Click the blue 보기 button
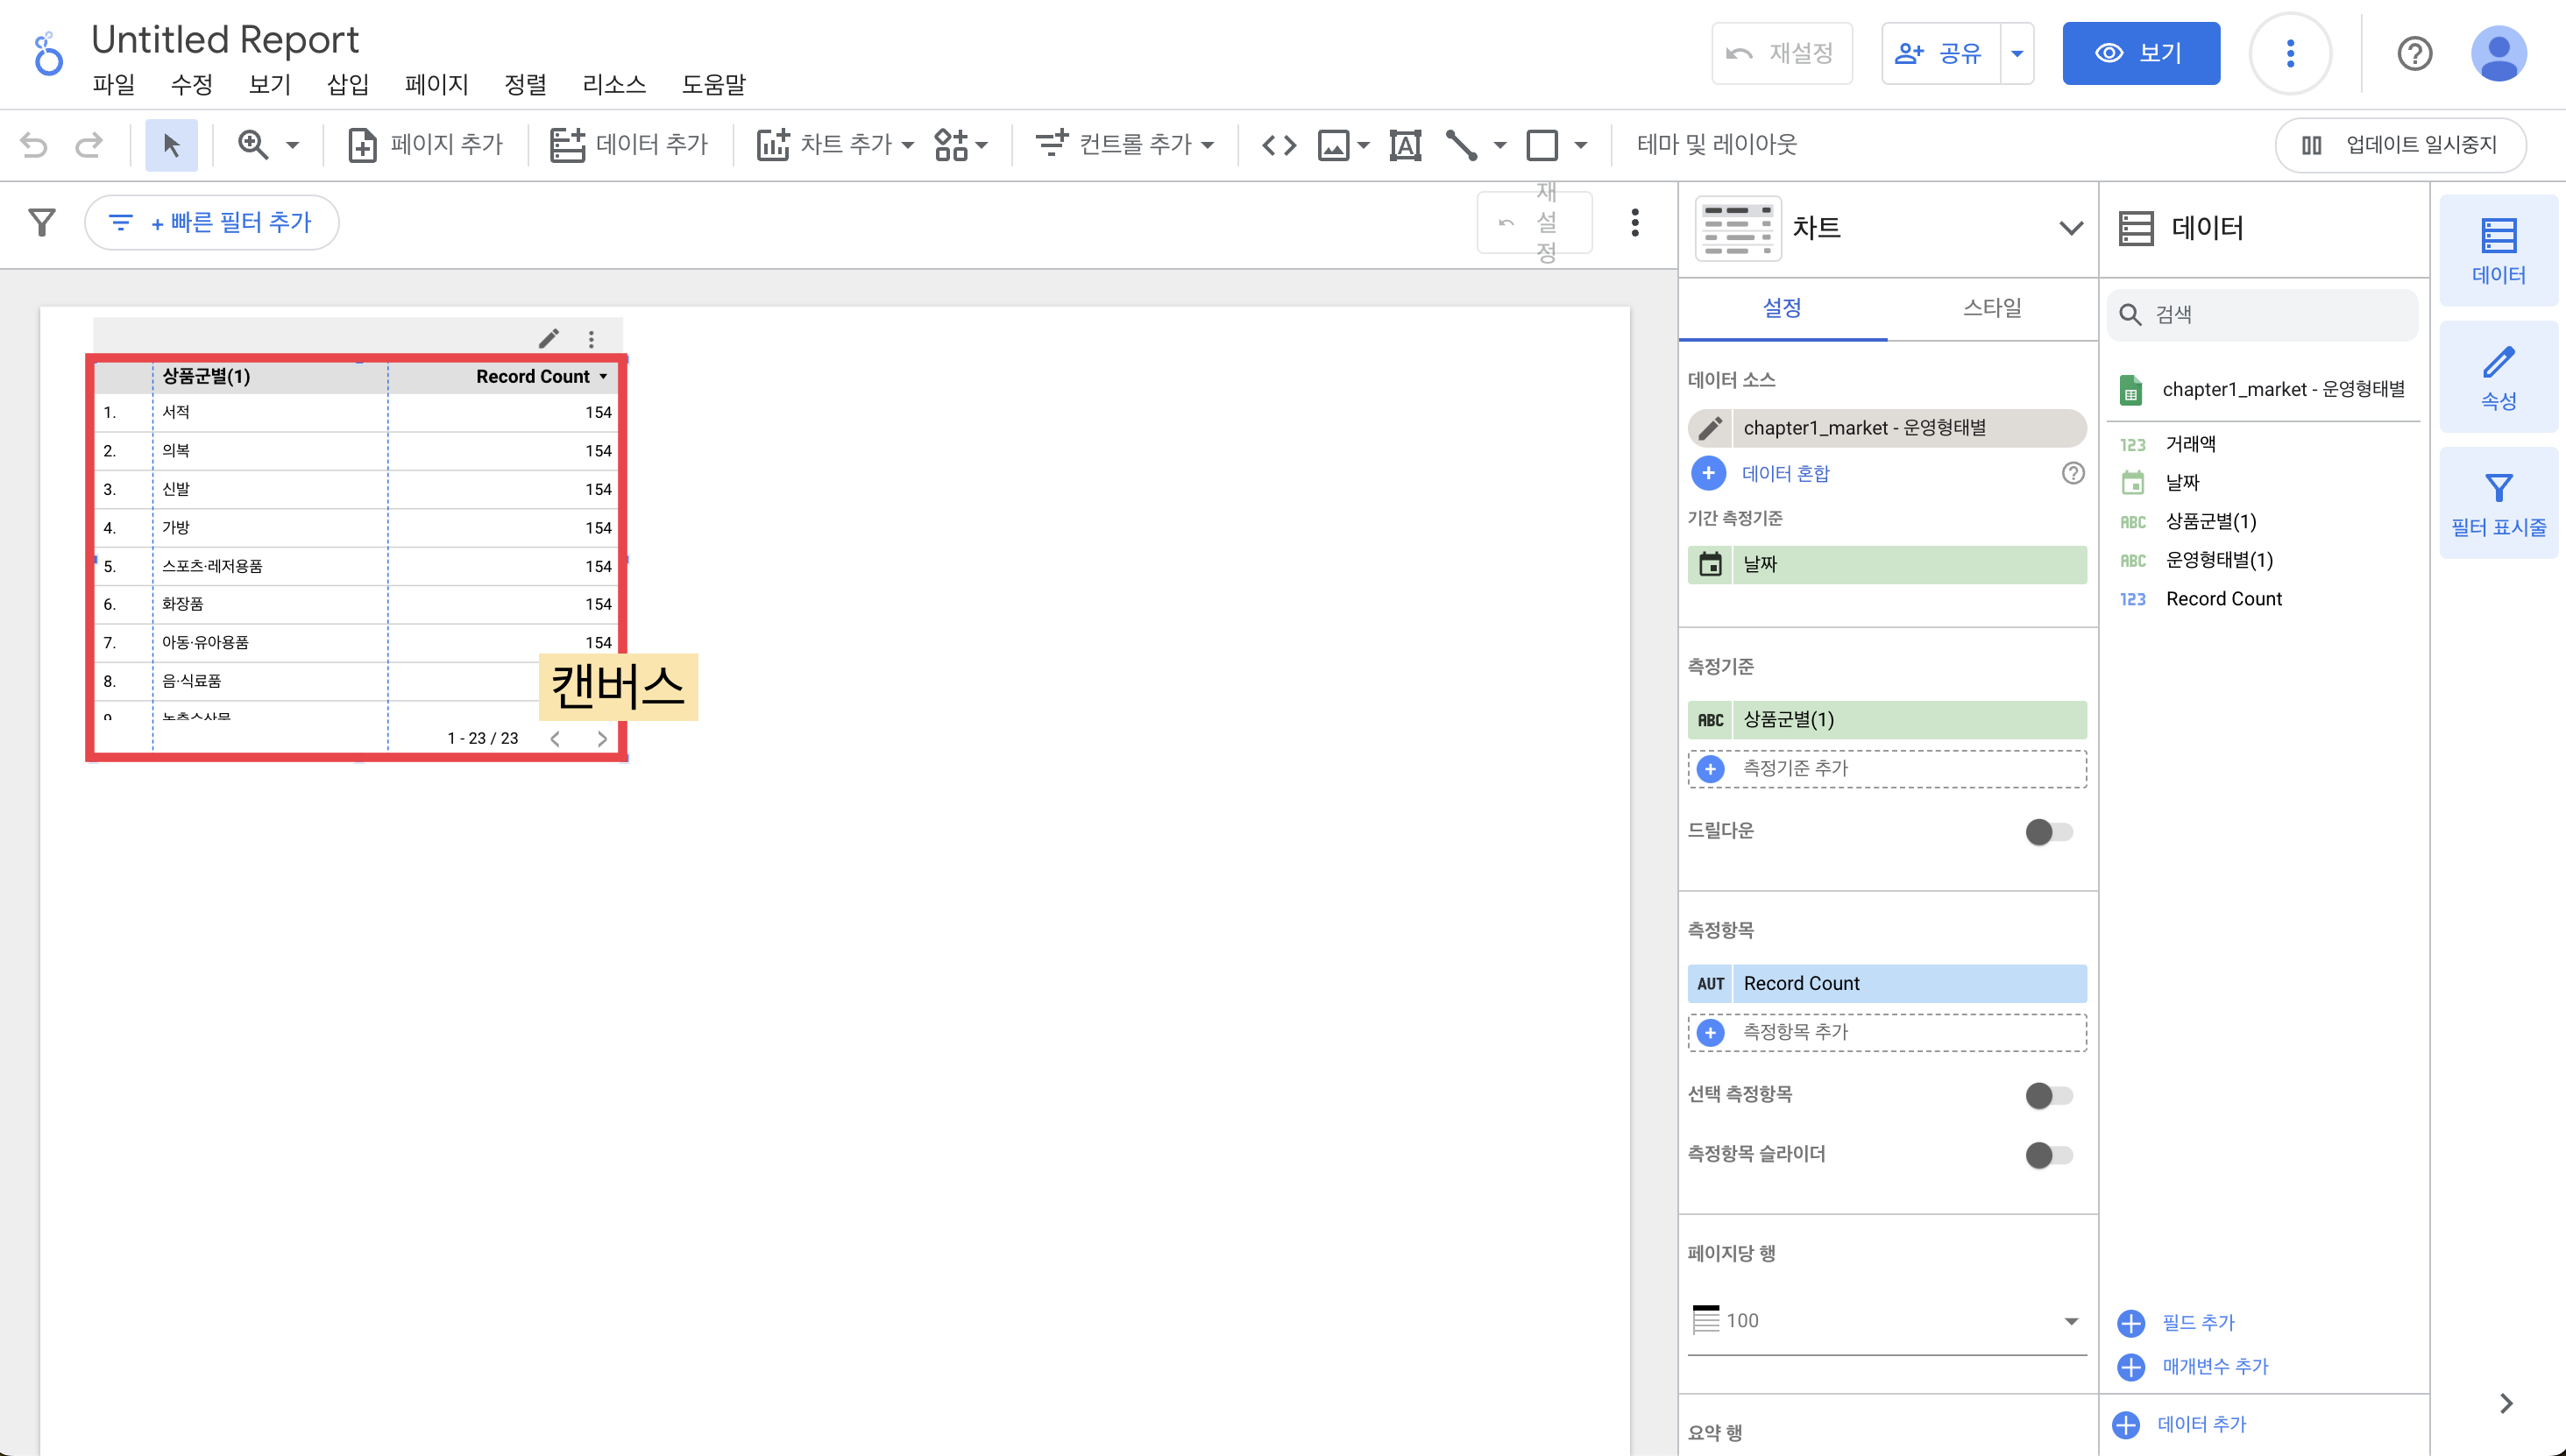This screenshot has height=1456, width=2566. 2140,53
